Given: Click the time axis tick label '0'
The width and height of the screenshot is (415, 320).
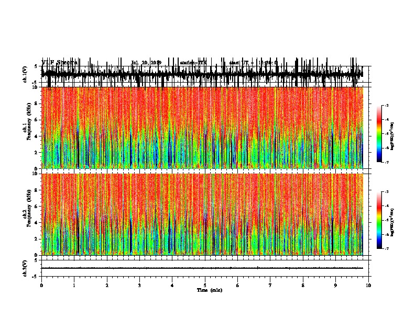Looking at the screenshot, I should [x=41, y=285].
